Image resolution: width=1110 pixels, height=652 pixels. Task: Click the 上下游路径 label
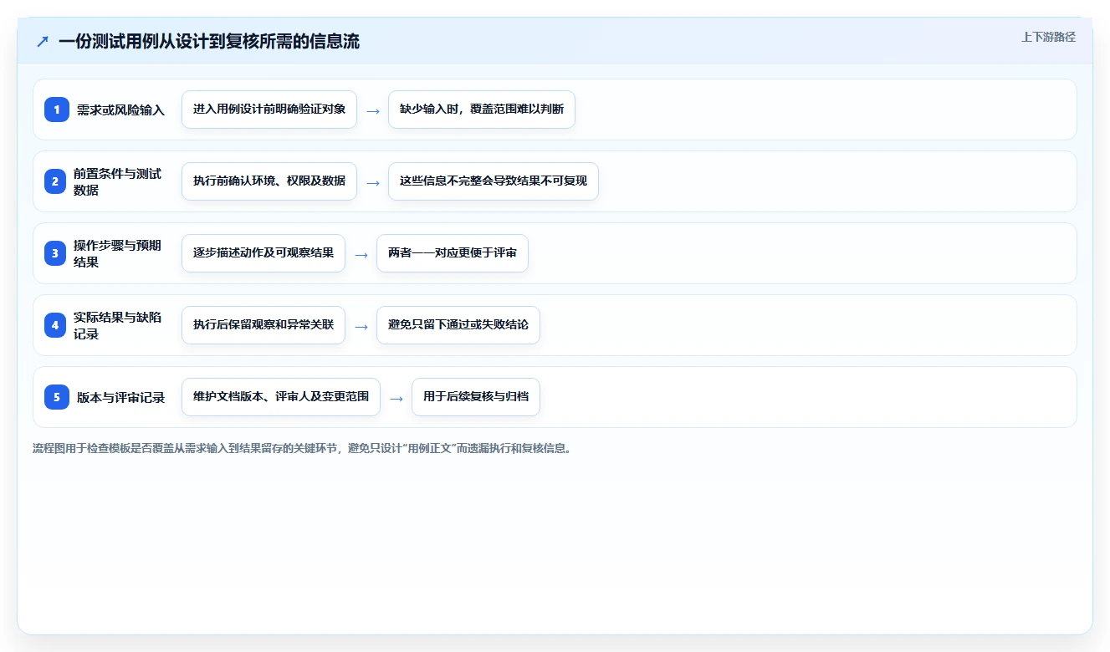coord(1048,37)
